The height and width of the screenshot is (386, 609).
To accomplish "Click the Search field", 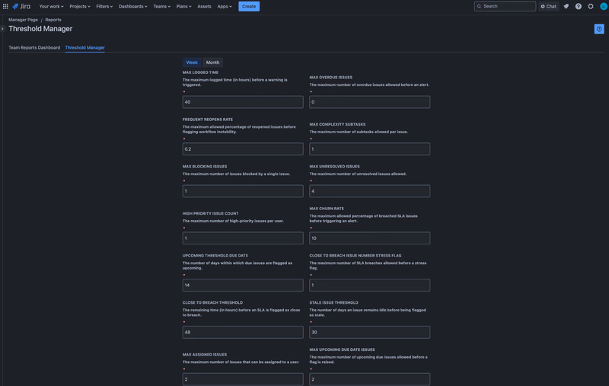I will pyautogui.click(x=505, y=6).
